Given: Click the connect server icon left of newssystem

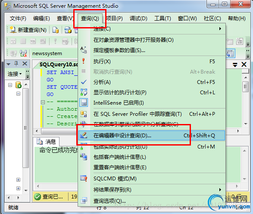Looking at the screenshot, I should click(13, 53).
